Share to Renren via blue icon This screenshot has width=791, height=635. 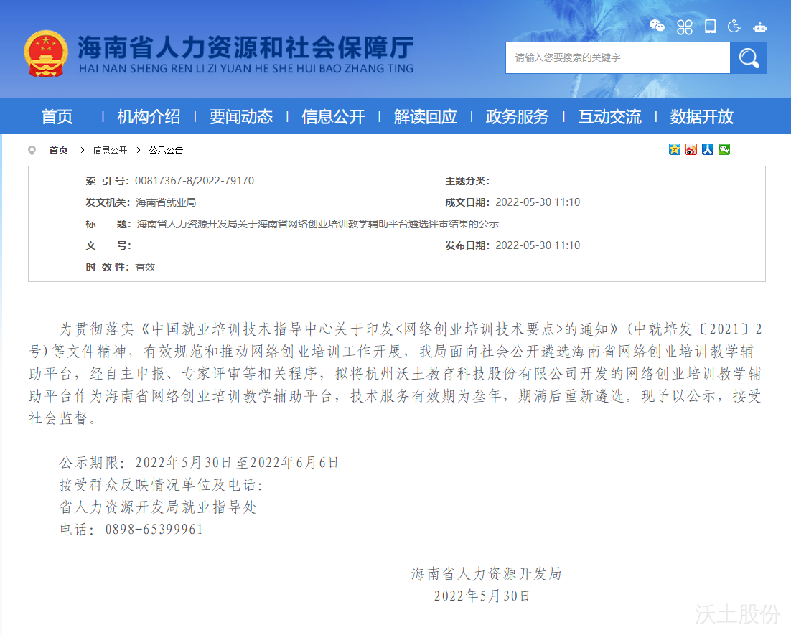click(708, 149)
